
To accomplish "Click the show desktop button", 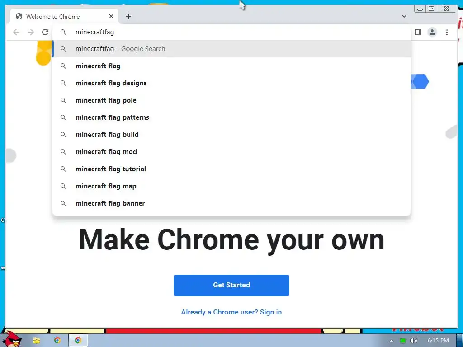I will click(x=460, y=341).
